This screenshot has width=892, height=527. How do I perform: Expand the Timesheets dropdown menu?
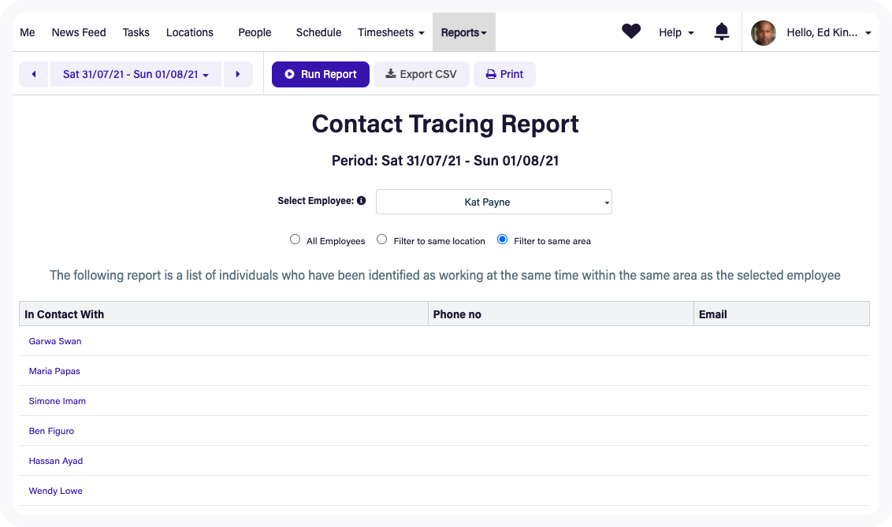click(x=391, y=32)
